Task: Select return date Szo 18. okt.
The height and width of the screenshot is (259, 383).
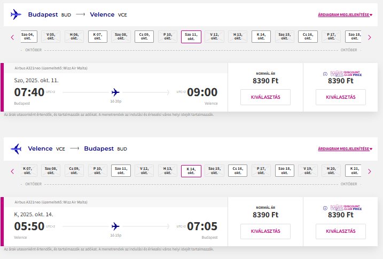Action: point(284,171)
